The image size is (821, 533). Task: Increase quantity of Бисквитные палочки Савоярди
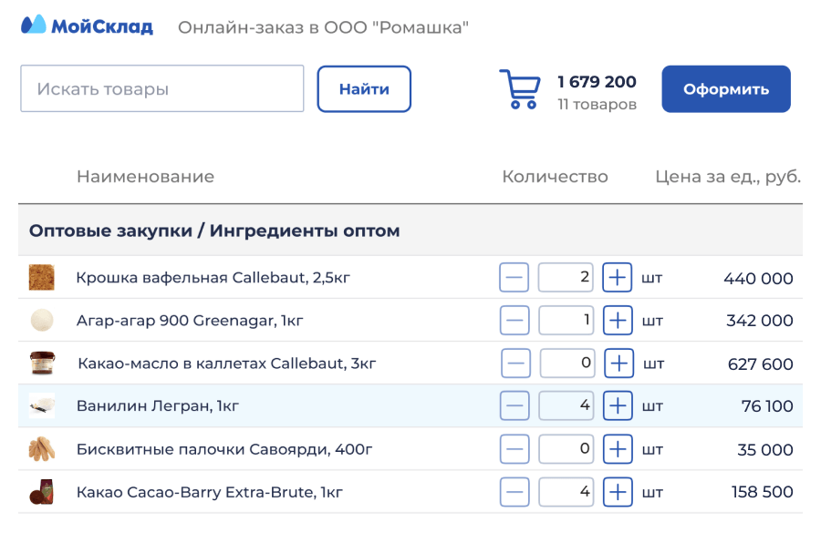point(618,449)
